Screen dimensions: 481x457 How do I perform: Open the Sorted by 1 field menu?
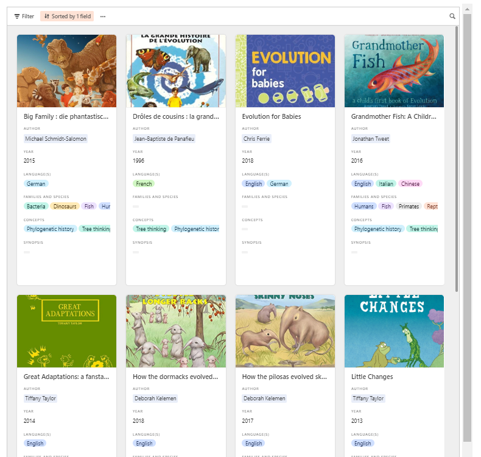67,16
